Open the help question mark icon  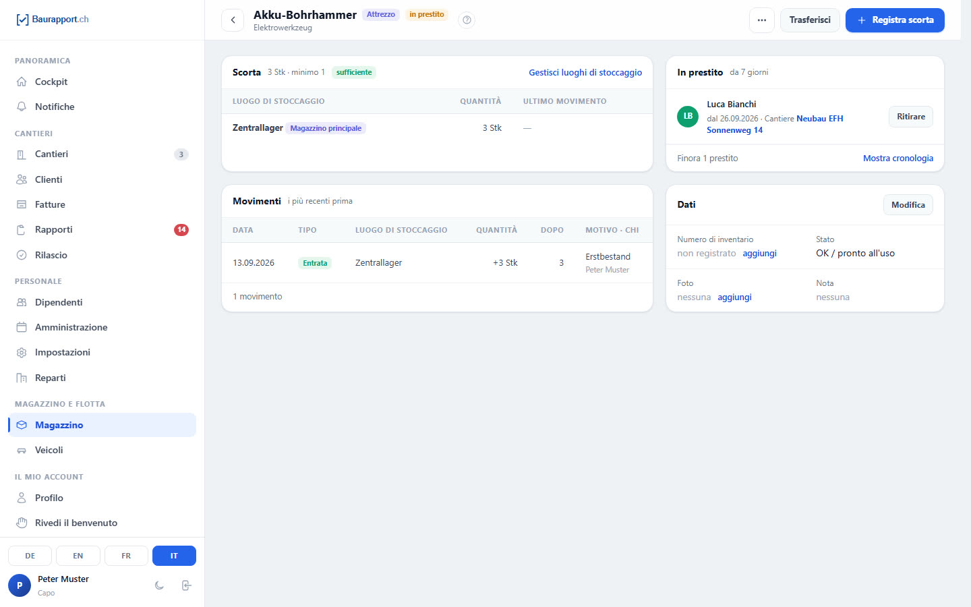(x=467, y=20)
